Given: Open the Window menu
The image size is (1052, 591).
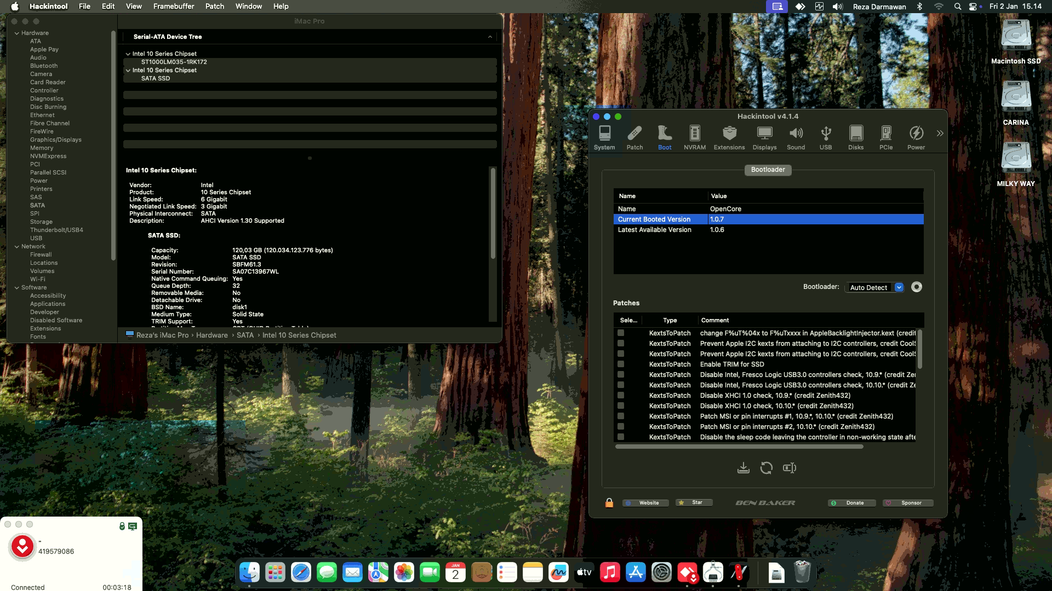Looking at the screenshot, I should [x=249, y=7].
